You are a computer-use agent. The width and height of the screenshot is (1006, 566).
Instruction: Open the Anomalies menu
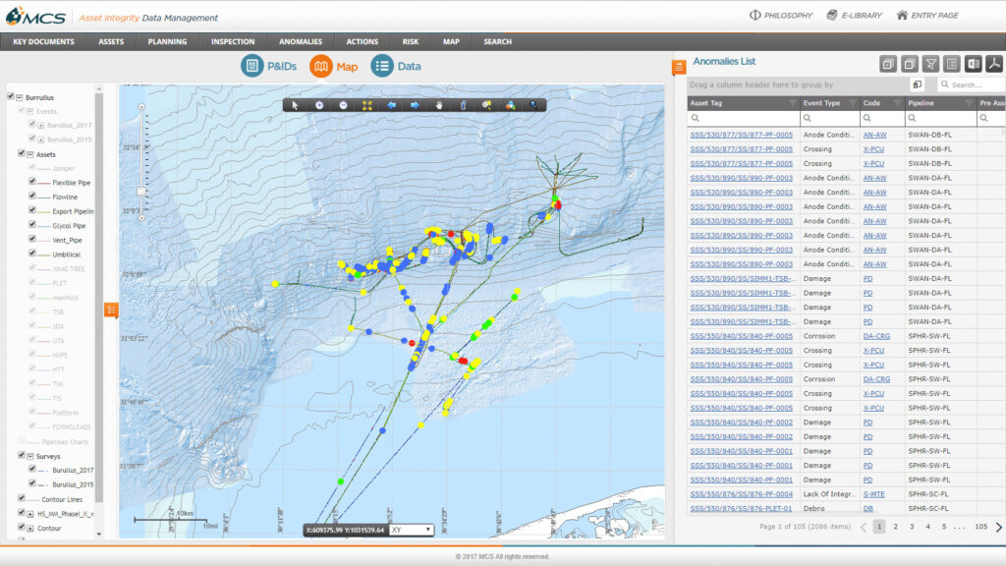point(300,41)
